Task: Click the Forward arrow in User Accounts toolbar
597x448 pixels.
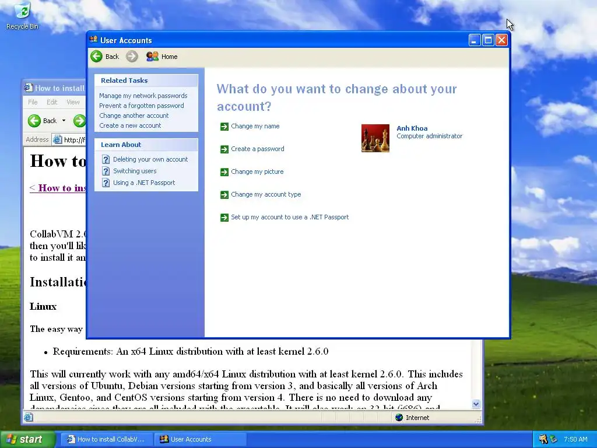Action: pos(132,57)
